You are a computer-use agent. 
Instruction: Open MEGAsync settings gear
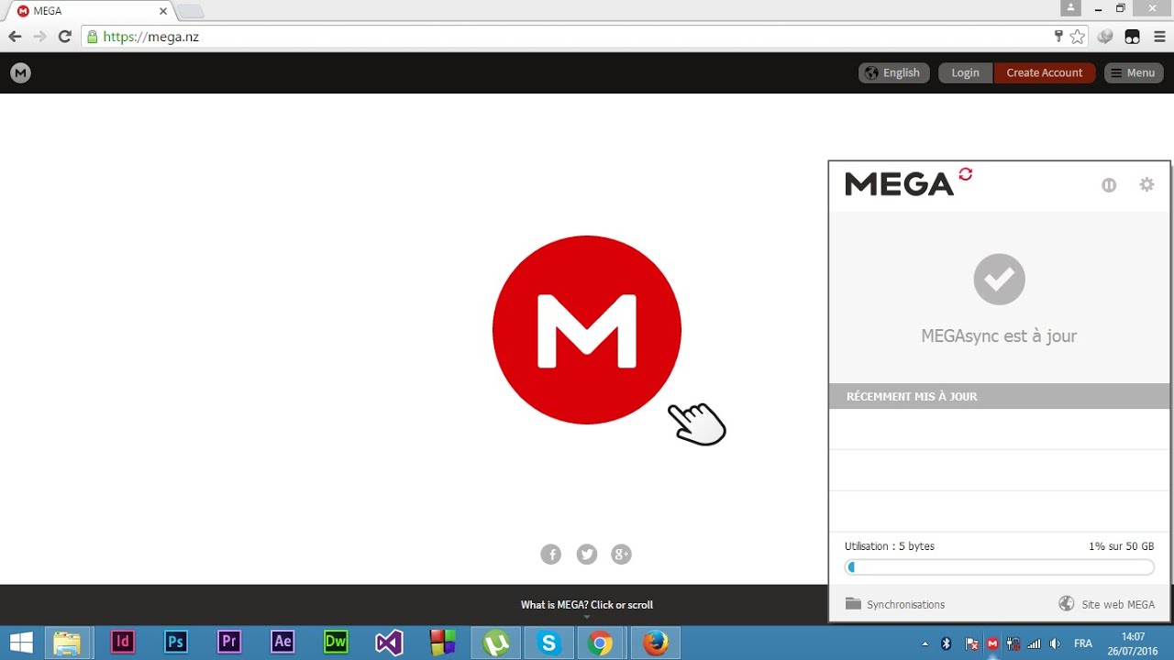[1146, 184]
